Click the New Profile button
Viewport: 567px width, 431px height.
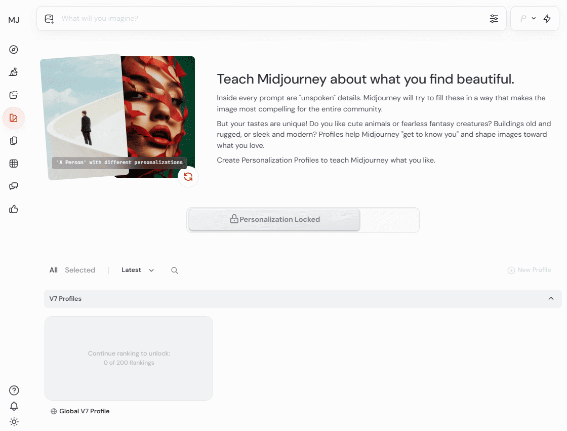tap(530, 270)
